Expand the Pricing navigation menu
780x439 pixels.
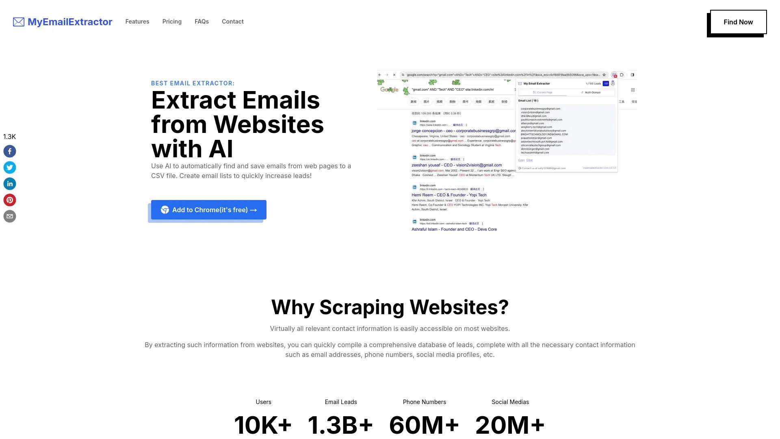click(x=171, y=22)
